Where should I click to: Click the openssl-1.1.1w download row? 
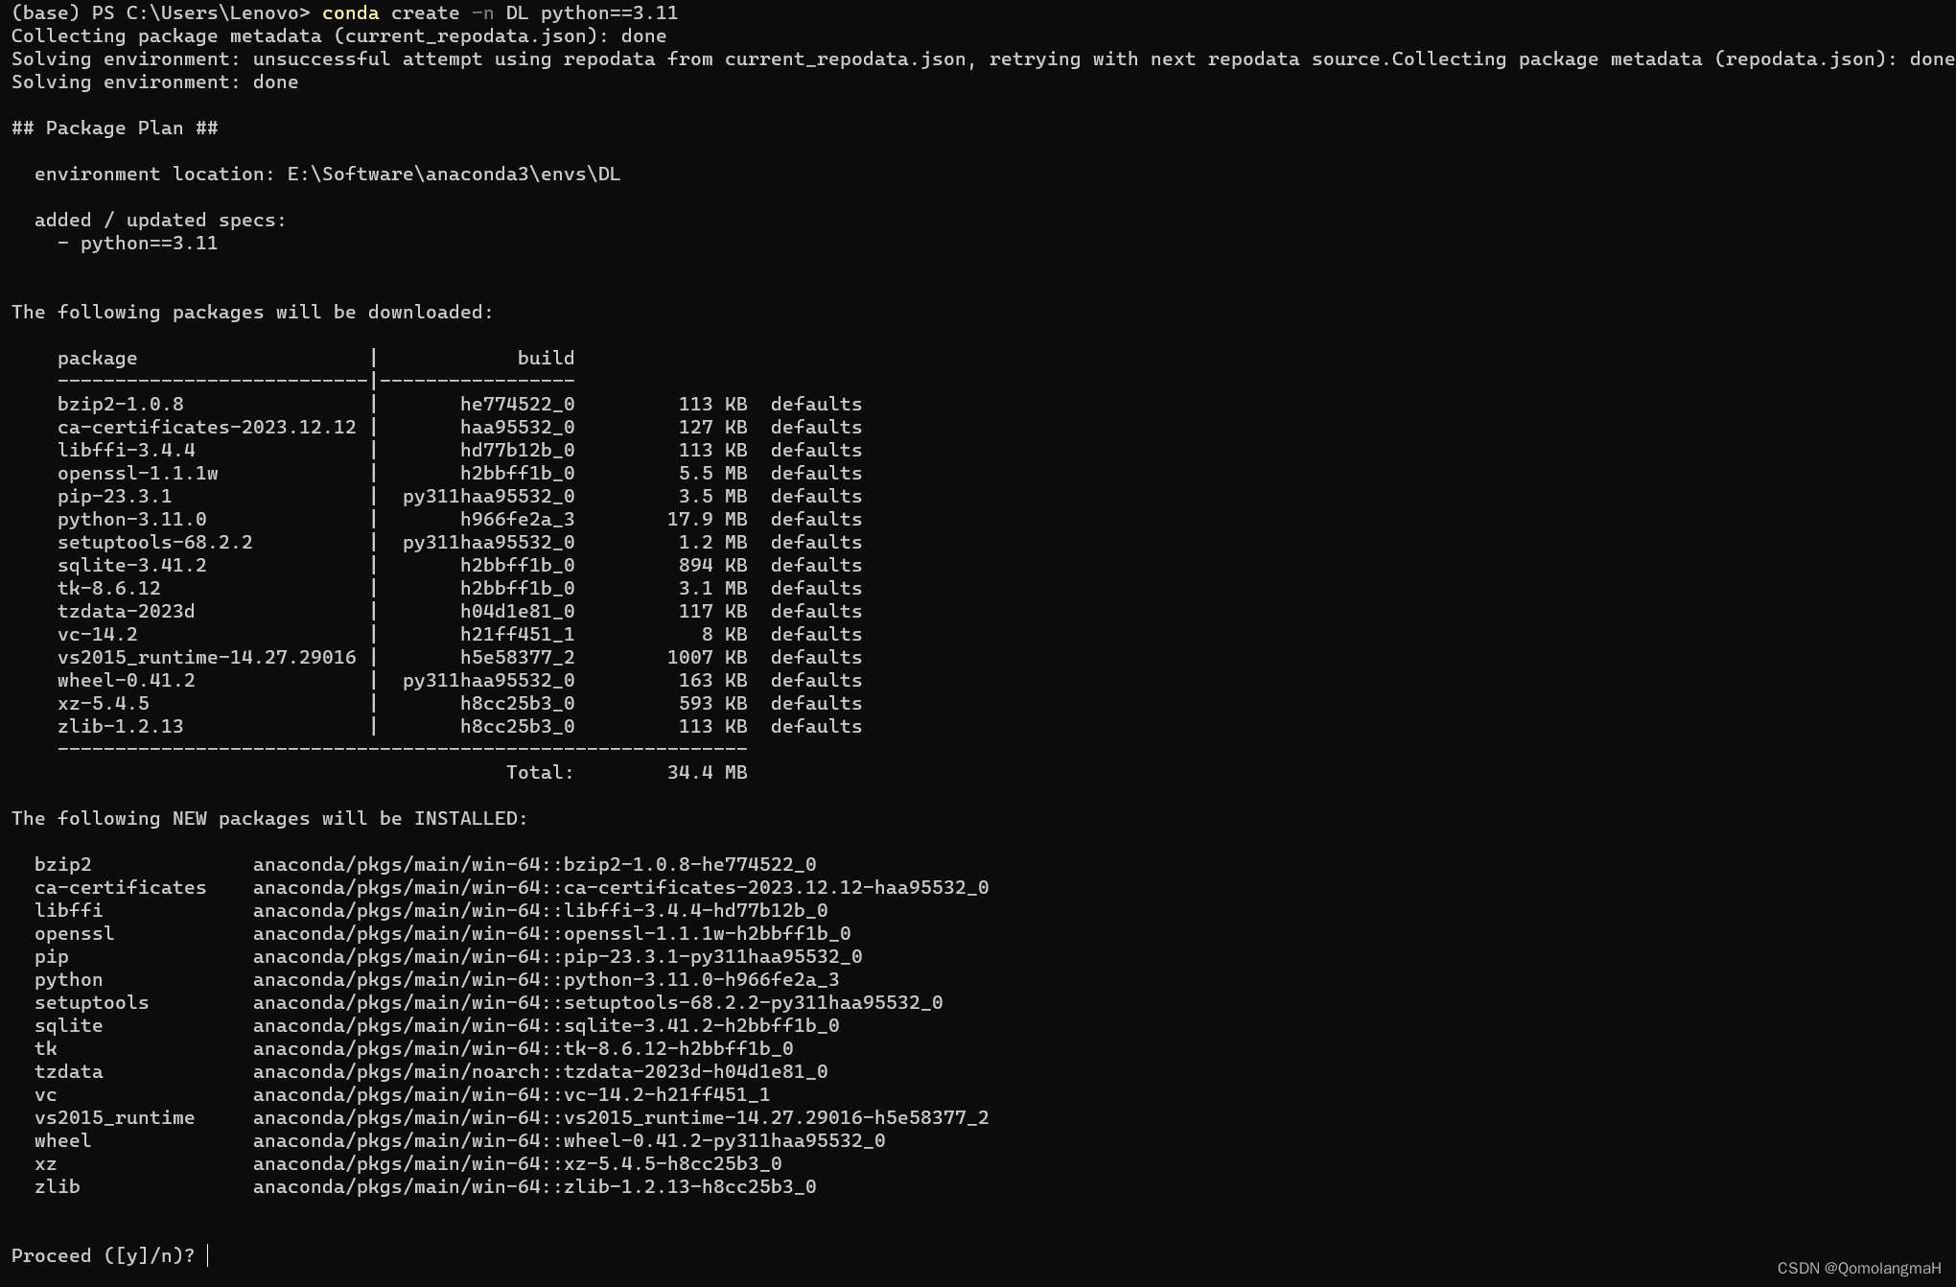pos(138,473)
